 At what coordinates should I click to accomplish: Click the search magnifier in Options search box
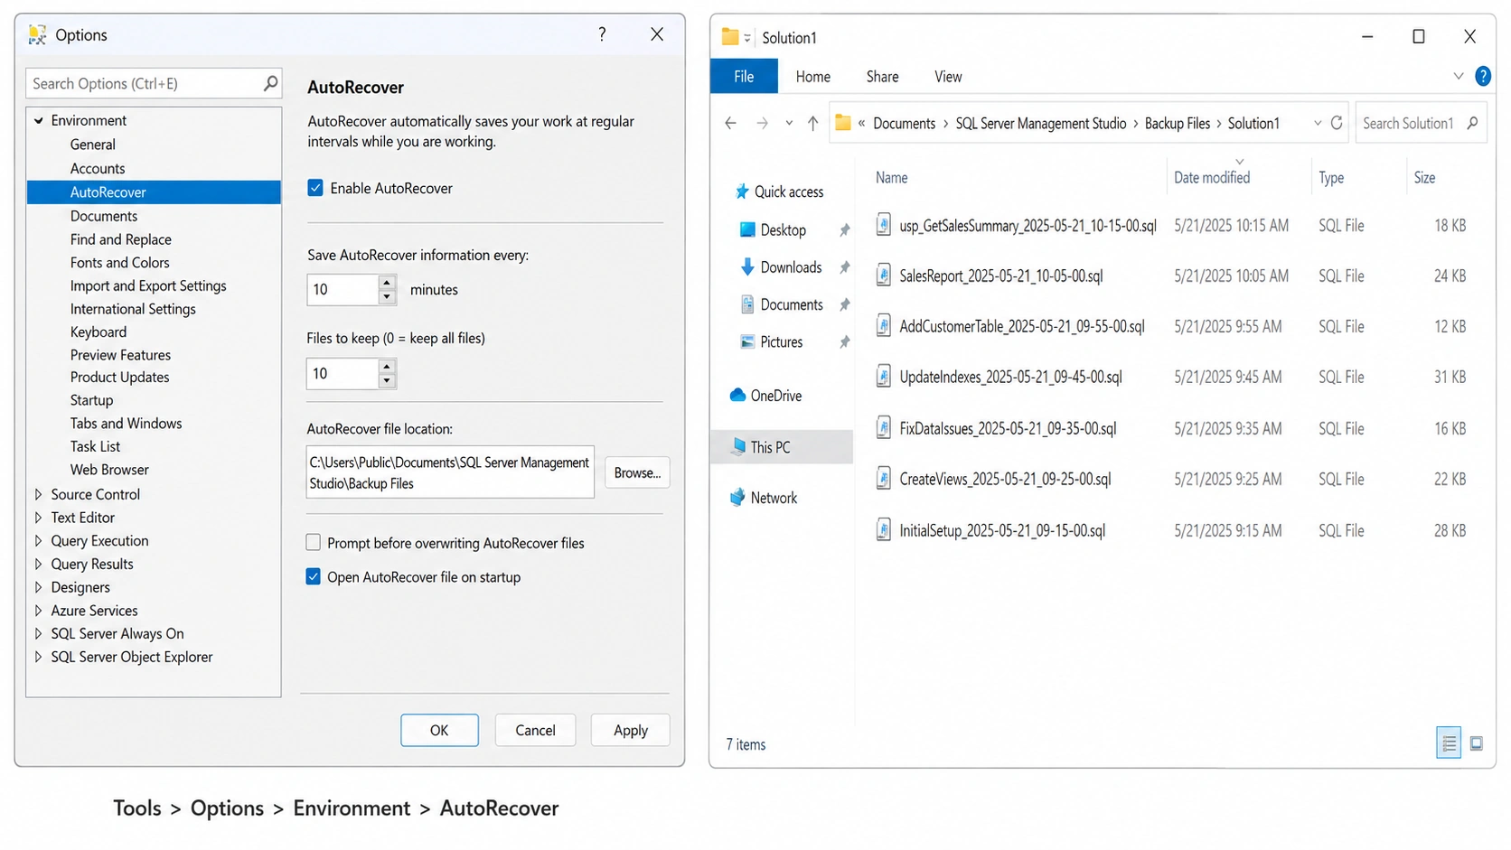coord(269,83)
